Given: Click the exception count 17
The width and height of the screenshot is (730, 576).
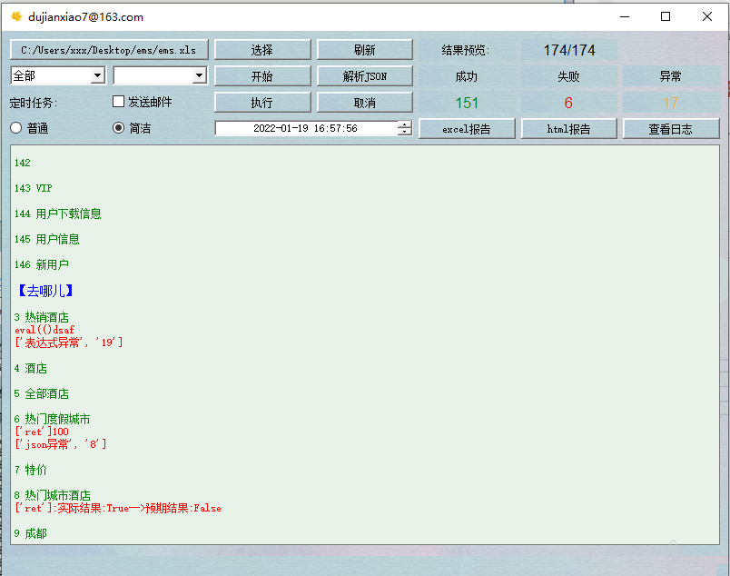Looking at the screenshot, I should click(671, 103).
